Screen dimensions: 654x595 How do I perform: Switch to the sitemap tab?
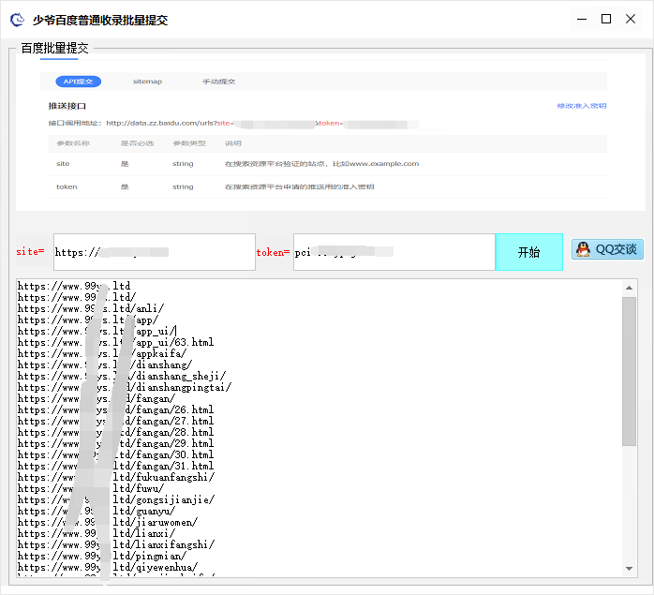click(x=147, y=82)
